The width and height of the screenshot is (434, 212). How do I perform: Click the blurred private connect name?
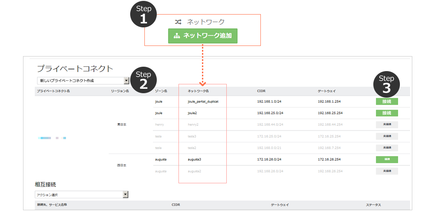click(x=52, y=138)
